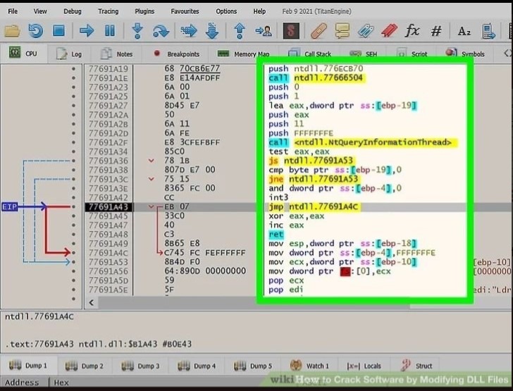Viewport: 513px width, 391px height.
Task: Toggle breakpoint dot at address 77691A19
Action: (73, 69)
